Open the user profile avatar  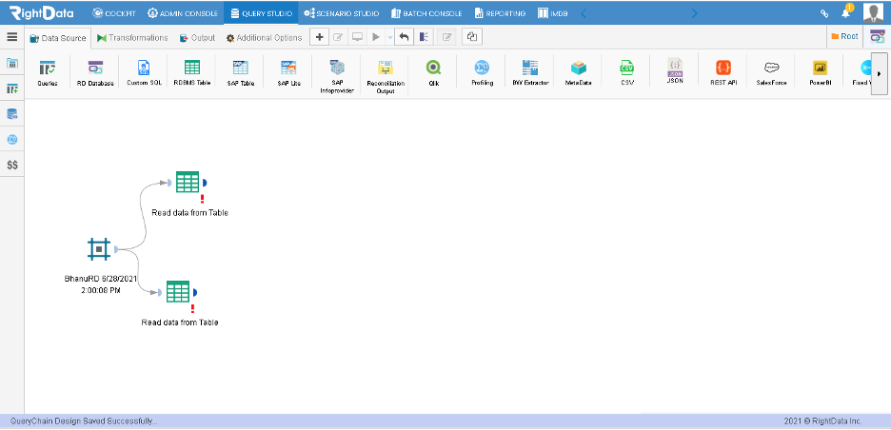(873, 12)
